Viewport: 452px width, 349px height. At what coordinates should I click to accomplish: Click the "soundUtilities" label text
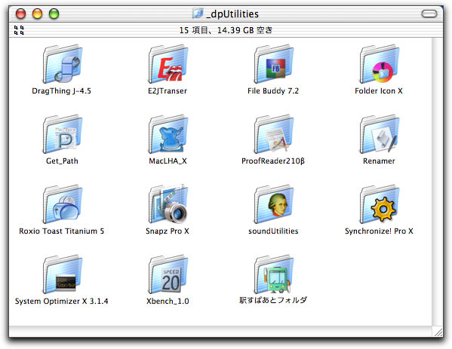(x=273, y=231)
